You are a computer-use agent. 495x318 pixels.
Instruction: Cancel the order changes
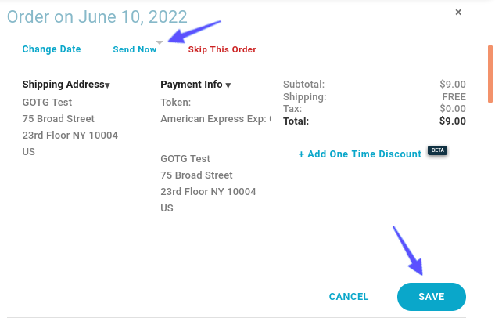349,297
